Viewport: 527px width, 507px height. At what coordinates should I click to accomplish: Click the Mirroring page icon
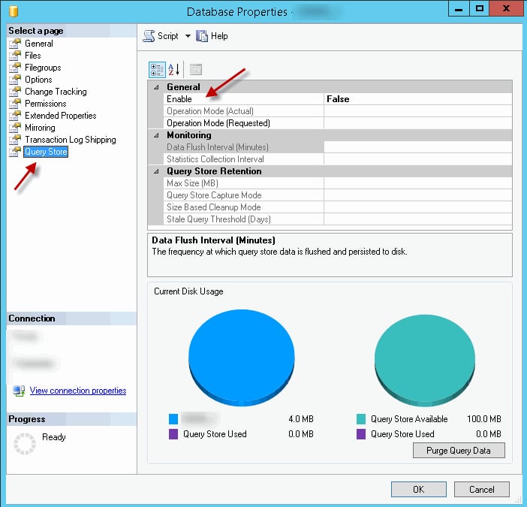pyautogui.click(x=15, y=128)
